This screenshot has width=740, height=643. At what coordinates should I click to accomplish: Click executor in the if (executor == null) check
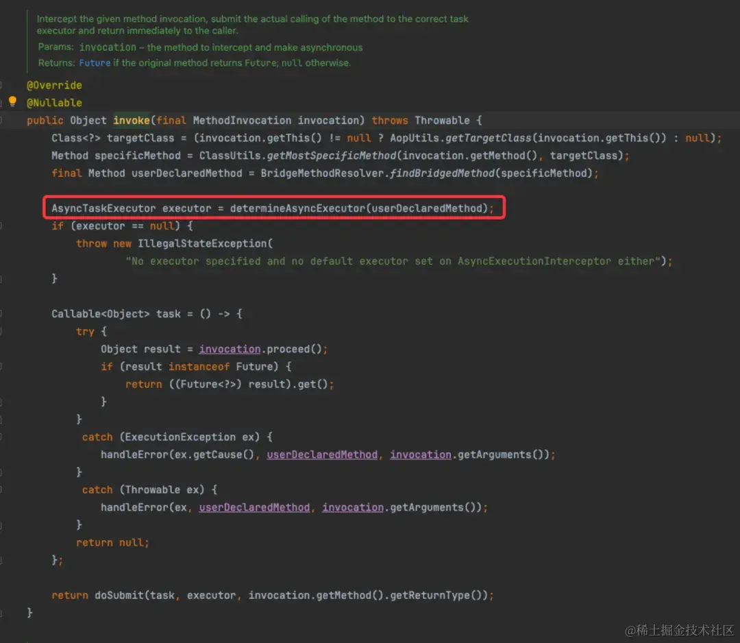[x=101, y=226]
